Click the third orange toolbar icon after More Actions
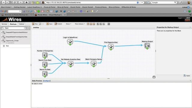The height and width of the screenshot is (108, 192). click(x=94, y=24)
